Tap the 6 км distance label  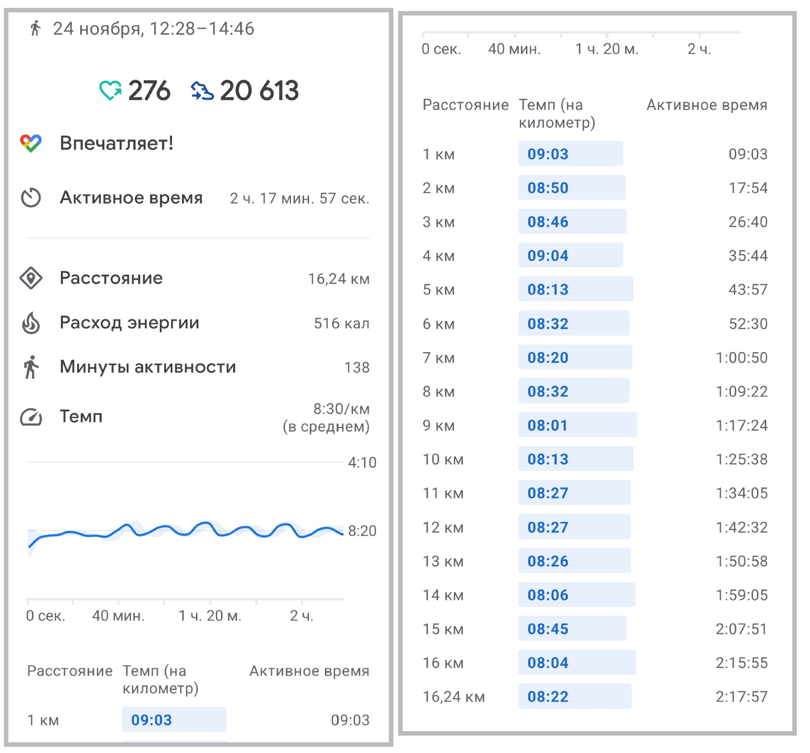click(439, 324)
